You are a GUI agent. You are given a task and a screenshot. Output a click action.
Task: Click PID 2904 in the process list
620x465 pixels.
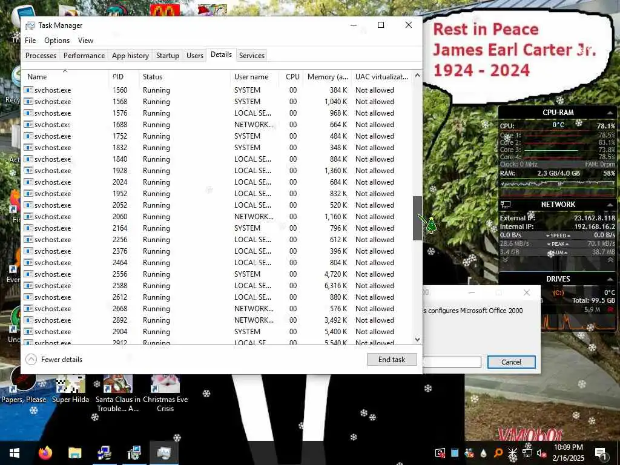click(120, 331)
